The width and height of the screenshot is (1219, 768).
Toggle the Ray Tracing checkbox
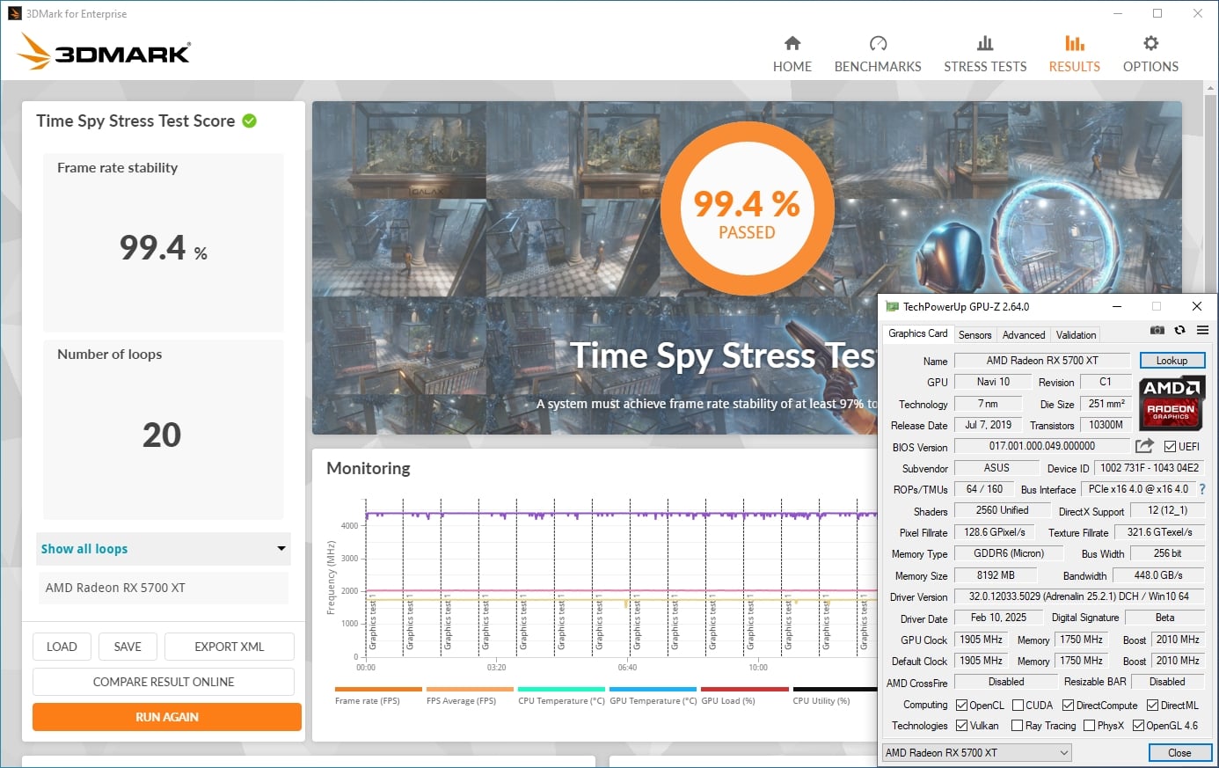pyautogui.click(x=1017, y=726)
